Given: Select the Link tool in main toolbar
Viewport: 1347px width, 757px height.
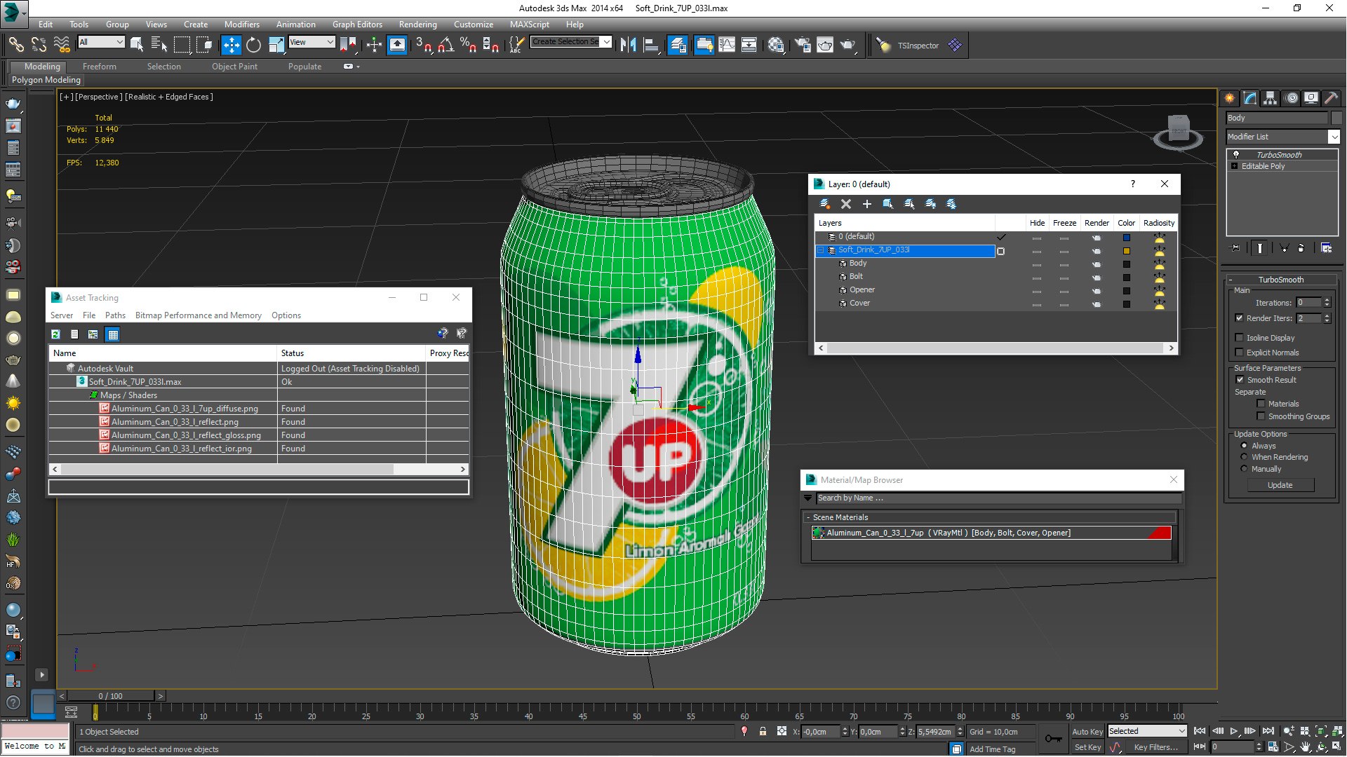Looking at the screenshot, I should [15, 45].
